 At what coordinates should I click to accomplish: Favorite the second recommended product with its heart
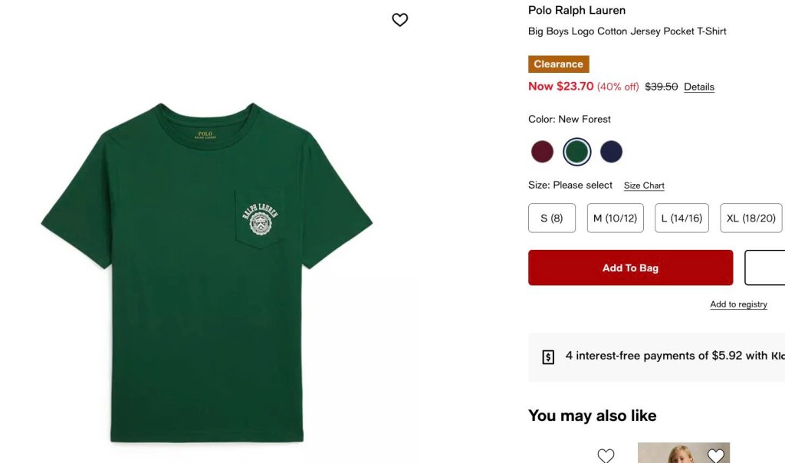(716, 455)
